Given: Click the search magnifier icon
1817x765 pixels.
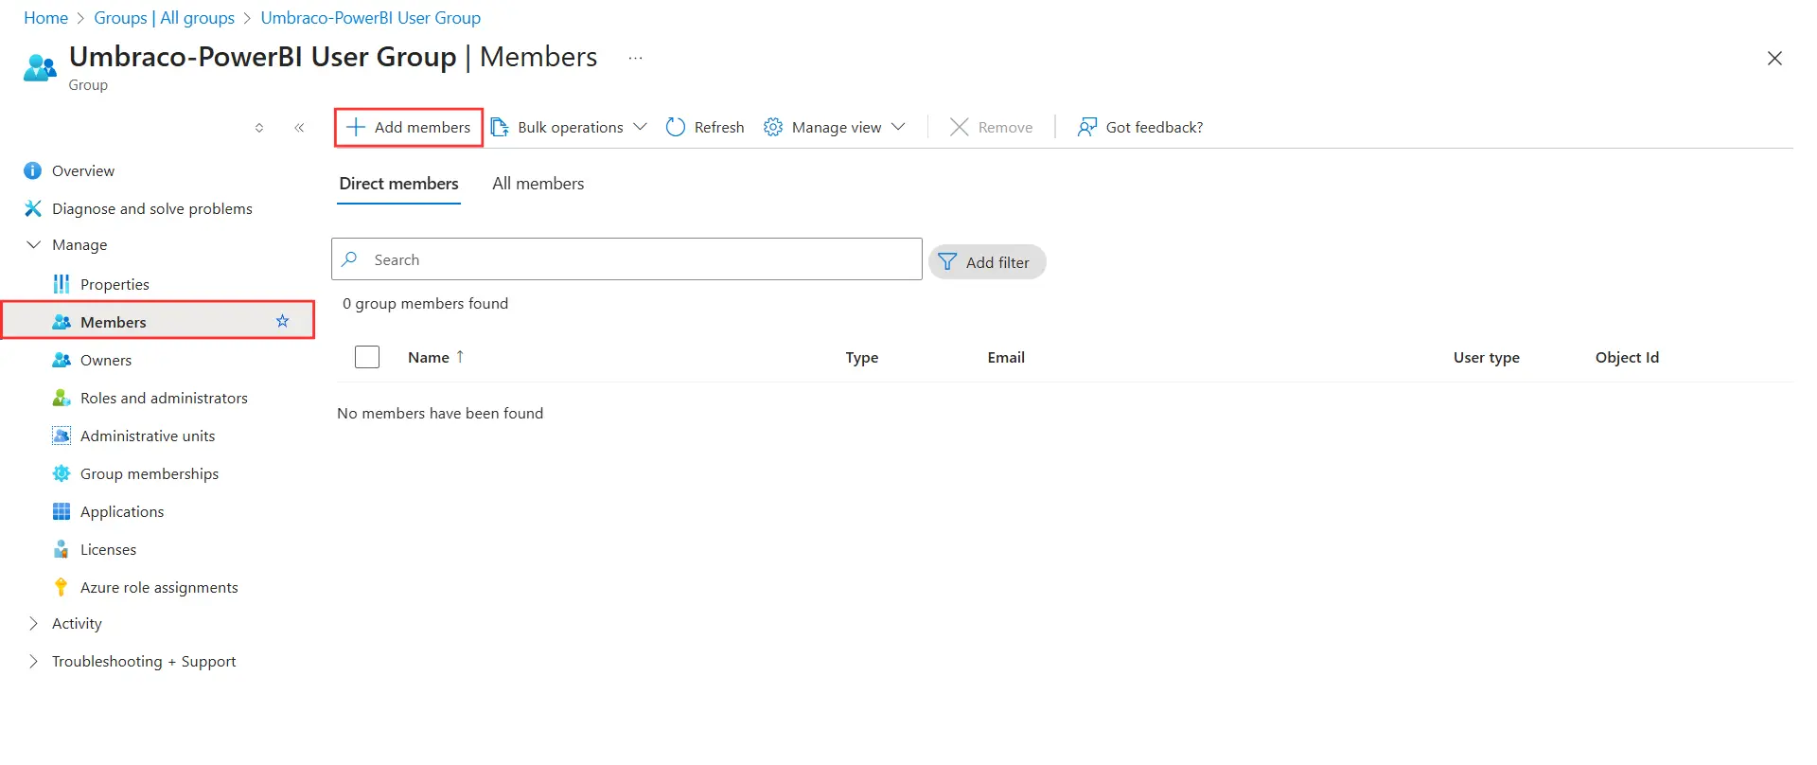Looking at the screenshot, I should 350,258.
